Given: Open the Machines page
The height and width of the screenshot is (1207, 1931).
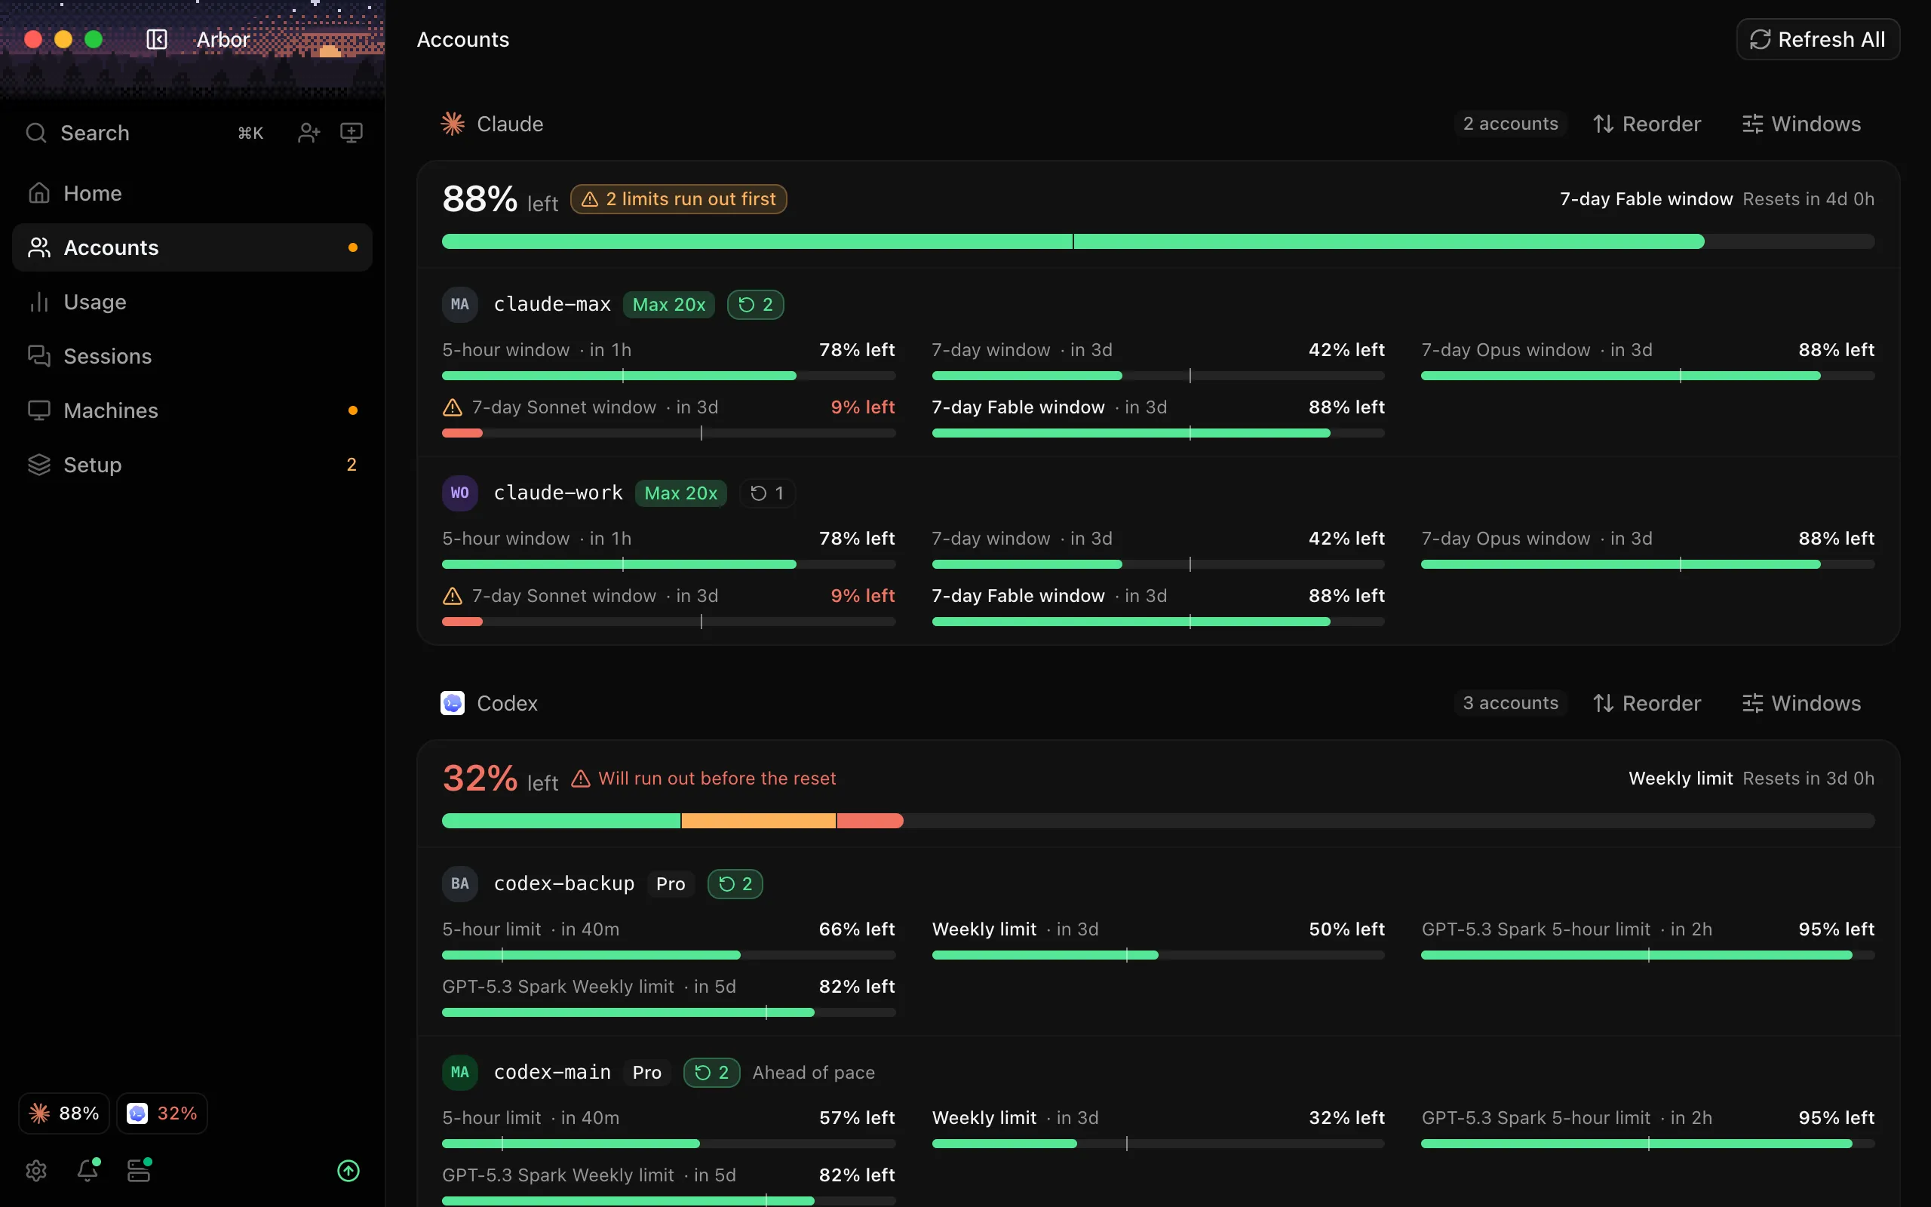Looking at the screenshot, I should 192,410.
